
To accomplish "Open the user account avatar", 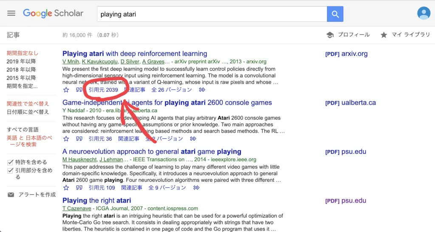I will pos(424,13).
